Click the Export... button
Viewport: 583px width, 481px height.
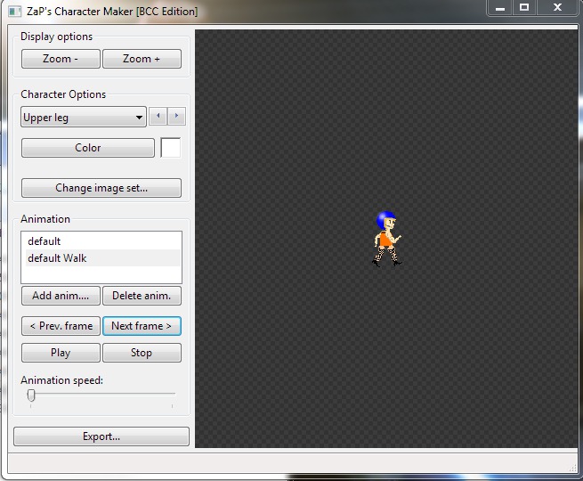pyautogui.click(x=101, y=436)
